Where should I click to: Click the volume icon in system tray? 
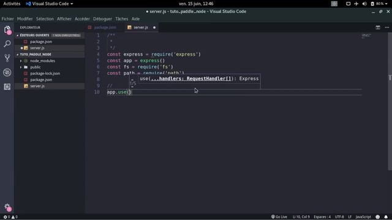pos(364,4)
